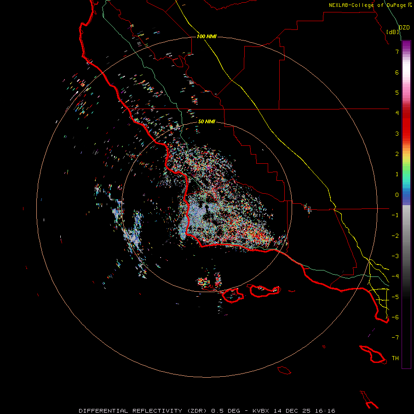Click the DIFFERENTIAL REFLECTIVITY (ZDR) title text
Viewport: 414px width, 414px height.
144,411
